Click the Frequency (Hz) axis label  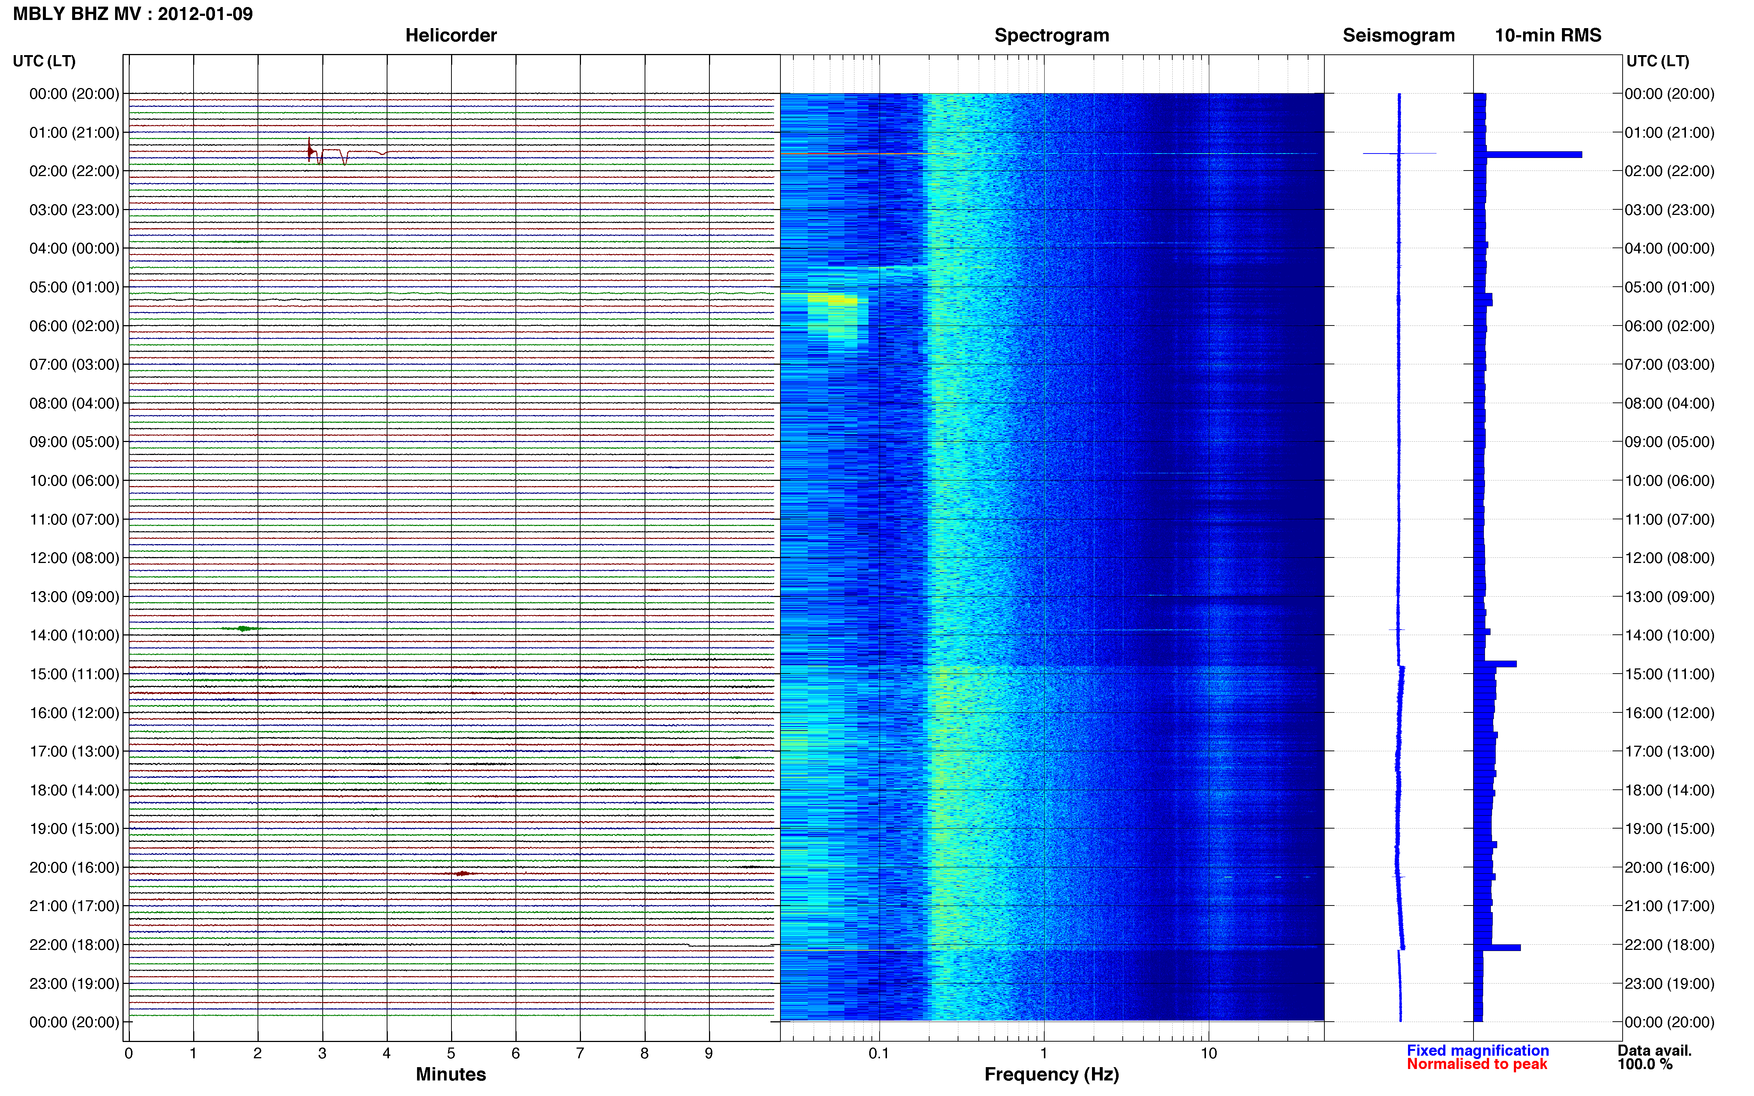1051,1074
